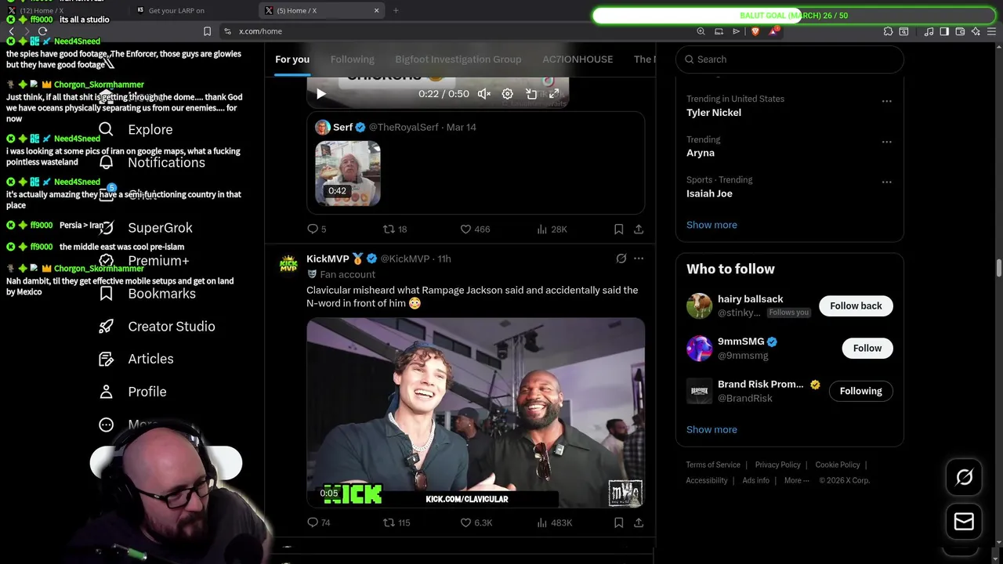Image resolution: width=1003 pixels, height=564 pixels.
Task: Follow 9mmSMG account
Action: [x=867, y=349]
